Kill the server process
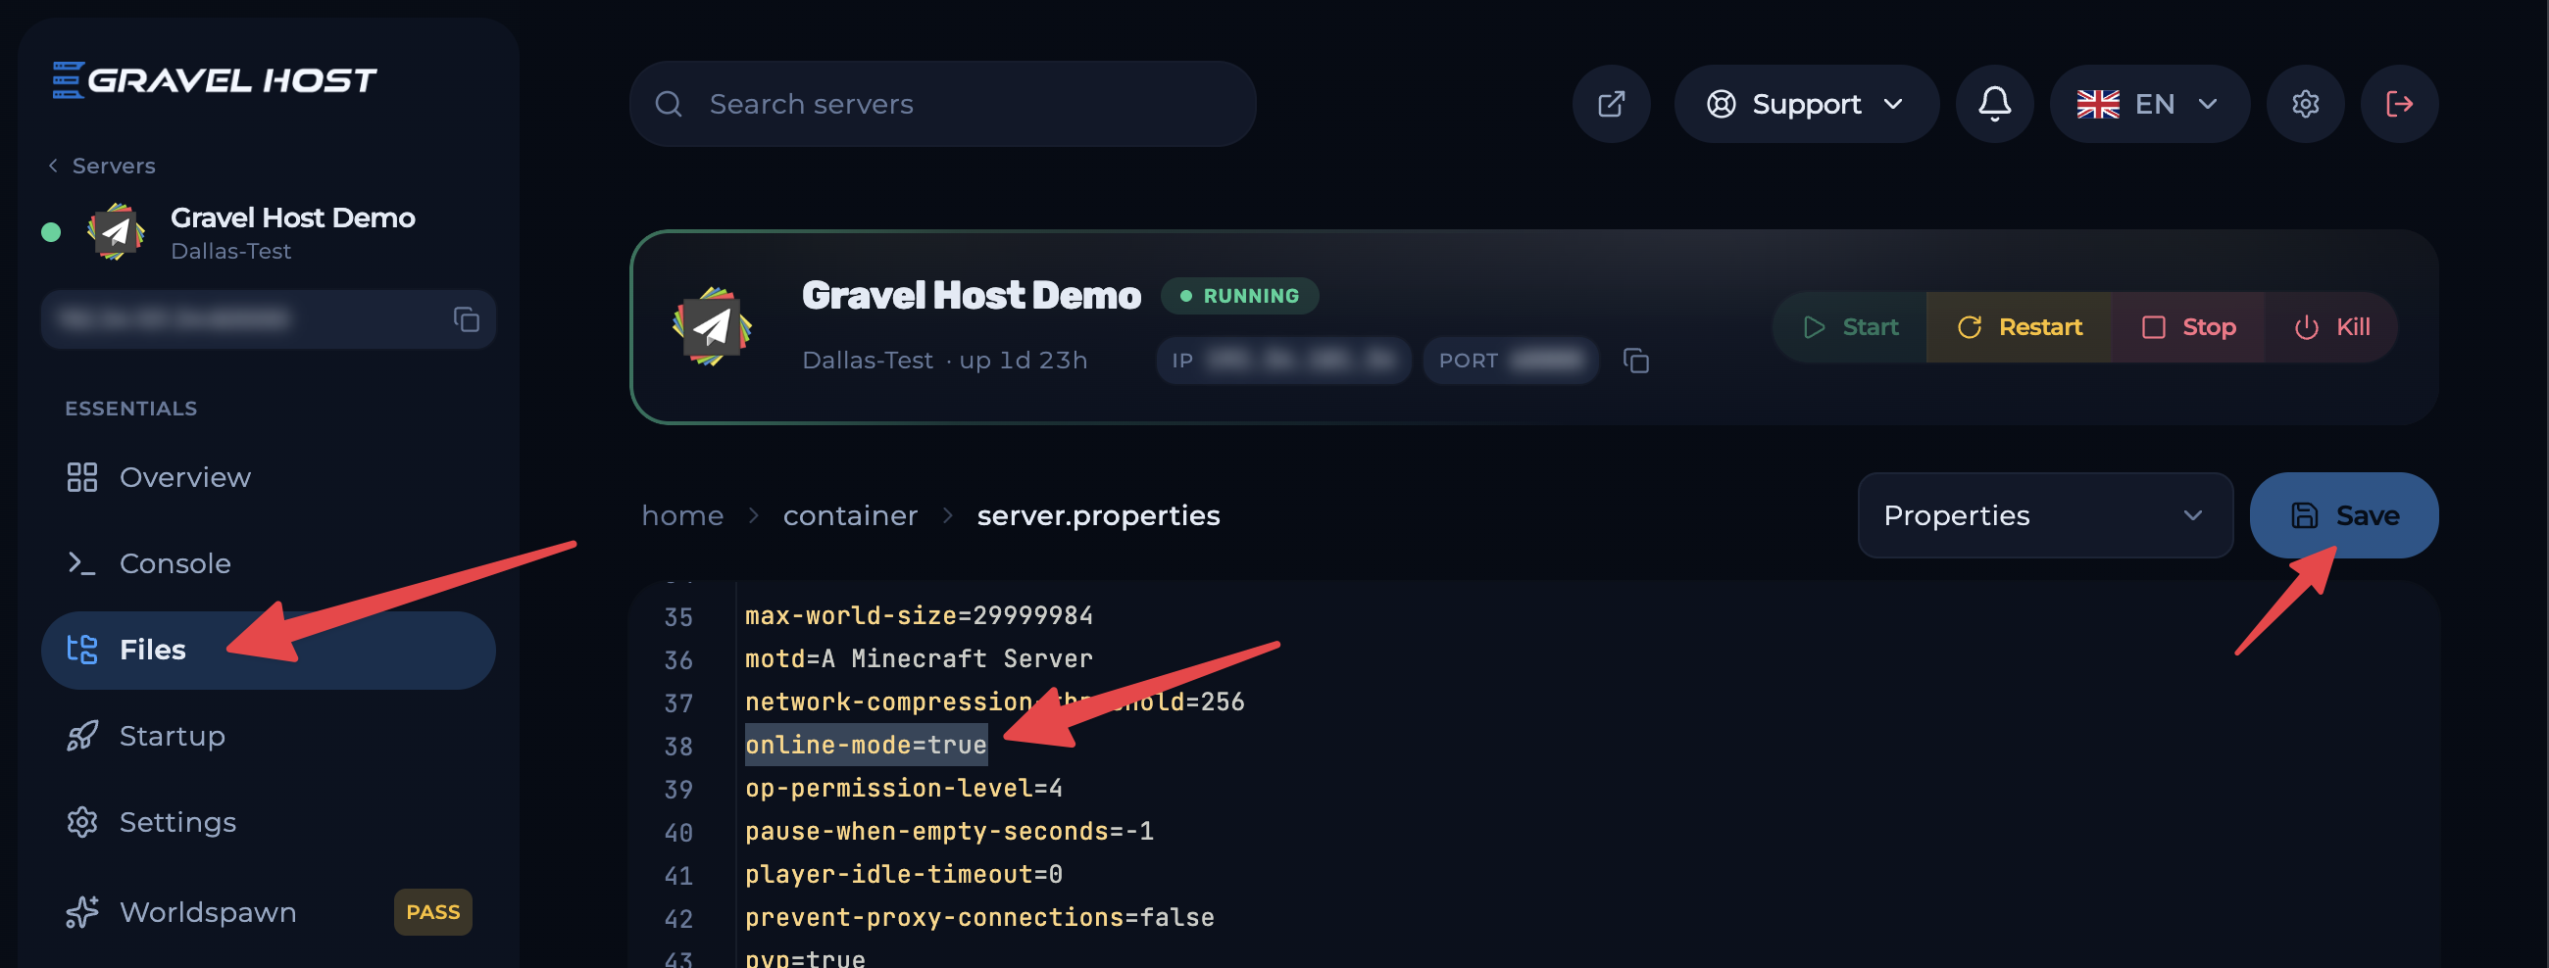This screenshot has width=2549, height=968. pyautogui.click(x=2330, y=327)
